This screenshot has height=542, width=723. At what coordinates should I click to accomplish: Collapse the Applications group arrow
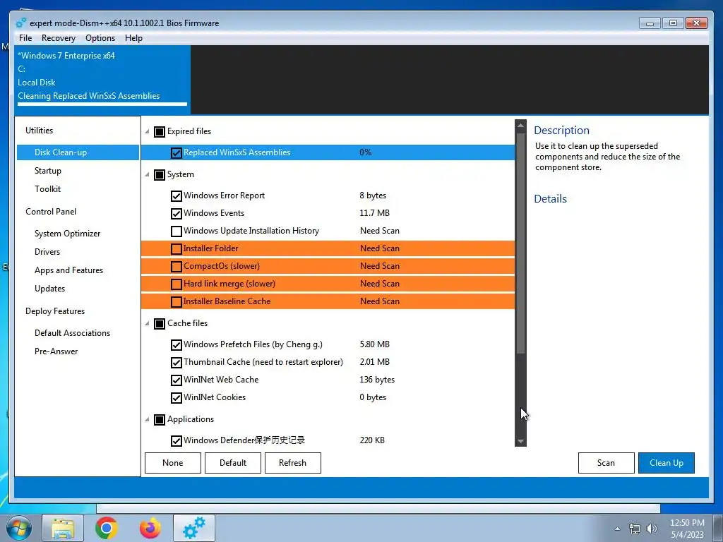147,419
